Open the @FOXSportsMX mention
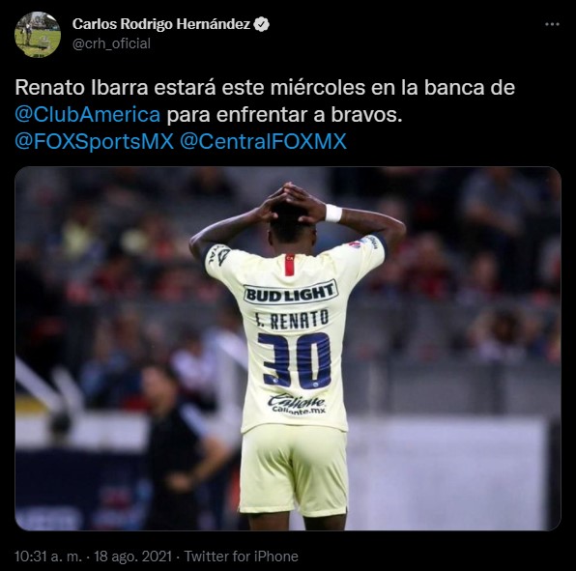Screen dimensions: 576x571 [94, 142]
